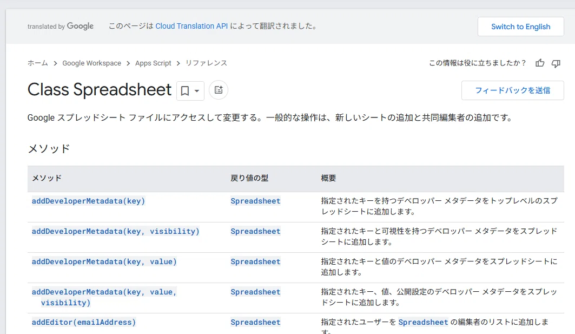This screenshot has height=334, width=575.
Task: Click the メソッド column header
Action: click(47, 178)
